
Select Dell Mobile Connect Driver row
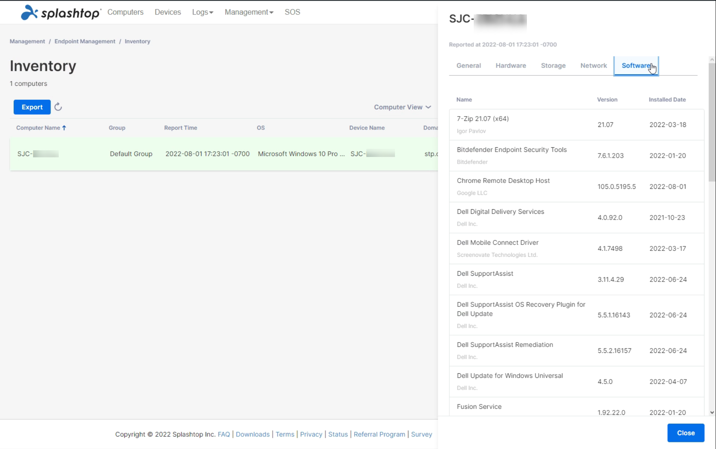[576, 249]
